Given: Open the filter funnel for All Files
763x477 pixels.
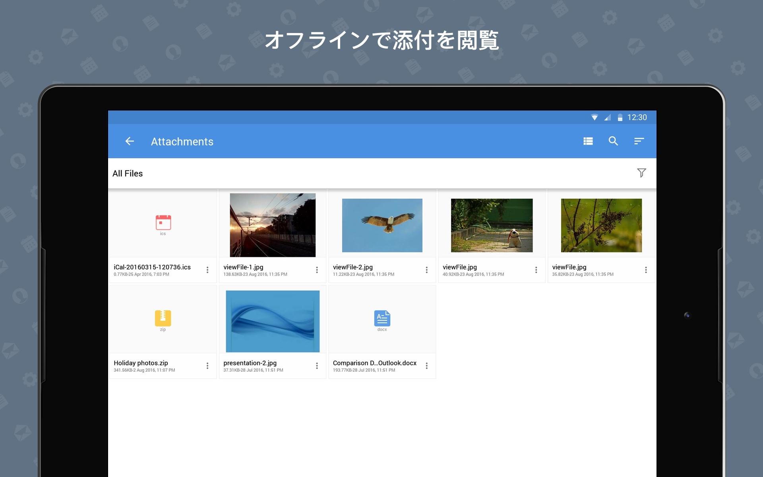Looking at the screenshot, I should pyautogui.click(x=641, y=173).
